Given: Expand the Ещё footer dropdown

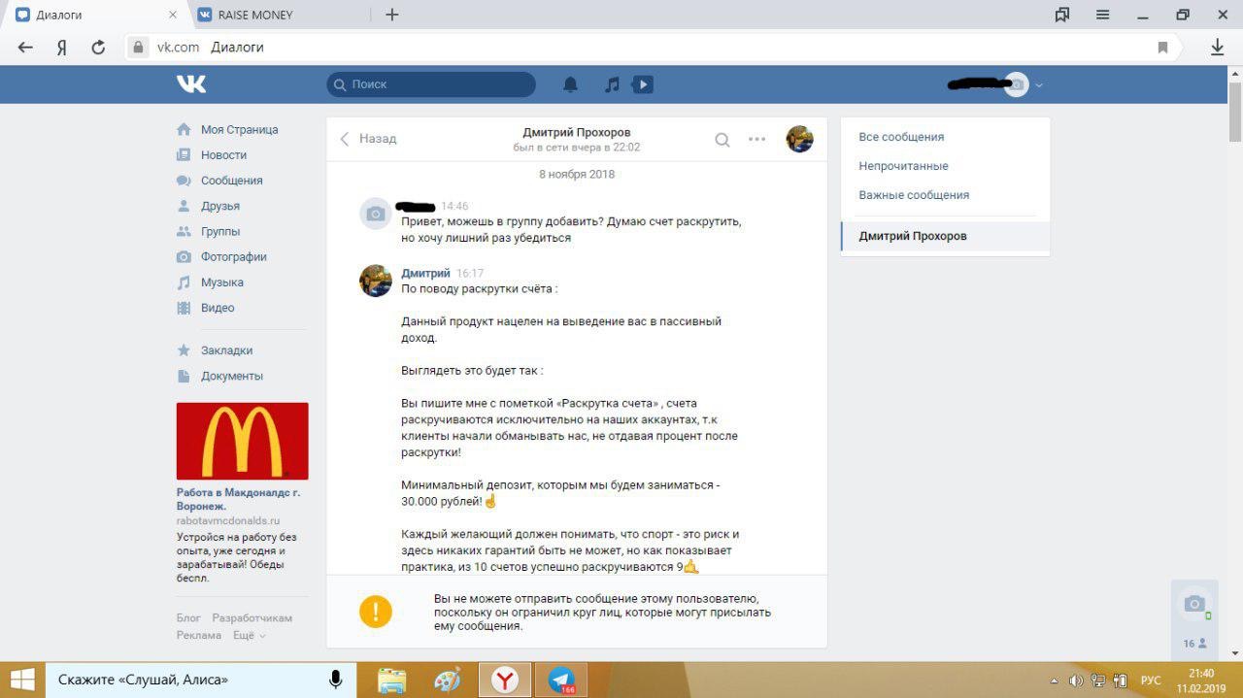Looking at the screenshot, I should pyautogui.click(x=249, y=635).
